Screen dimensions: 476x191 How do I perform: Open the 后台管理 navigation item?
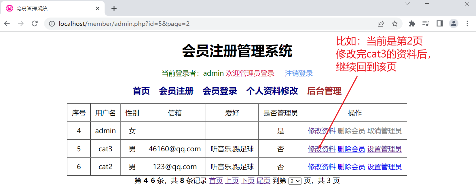click(324, 91)
